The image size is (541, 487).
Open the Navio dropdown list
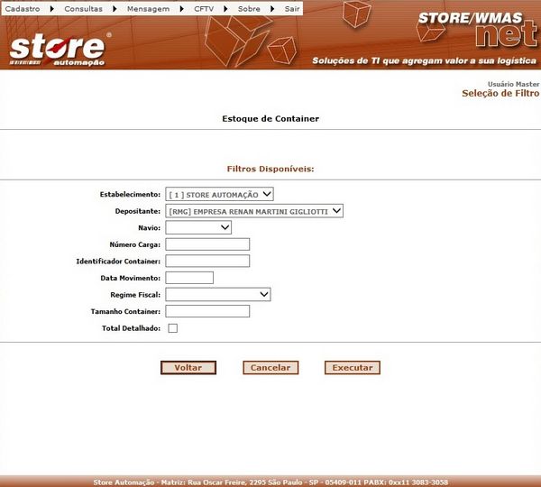[x=198, y=228]
